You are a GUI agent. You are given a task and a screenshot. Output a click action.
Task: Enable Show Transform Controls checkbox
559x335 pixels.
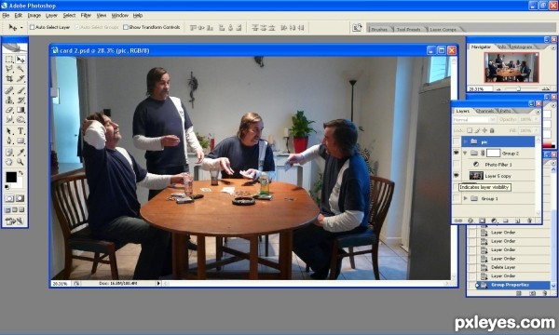126,27
